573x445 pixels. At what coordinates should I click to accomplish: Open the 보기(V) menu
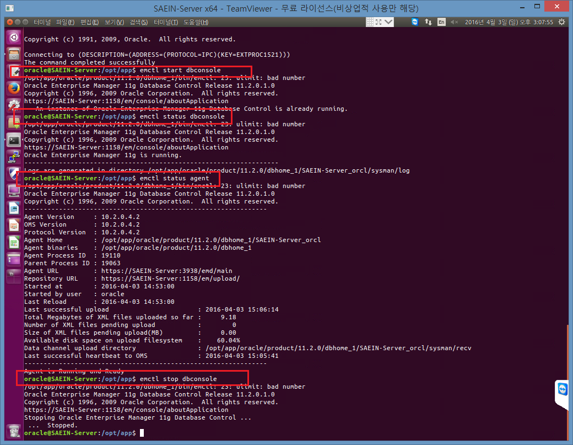click(114, 22)
